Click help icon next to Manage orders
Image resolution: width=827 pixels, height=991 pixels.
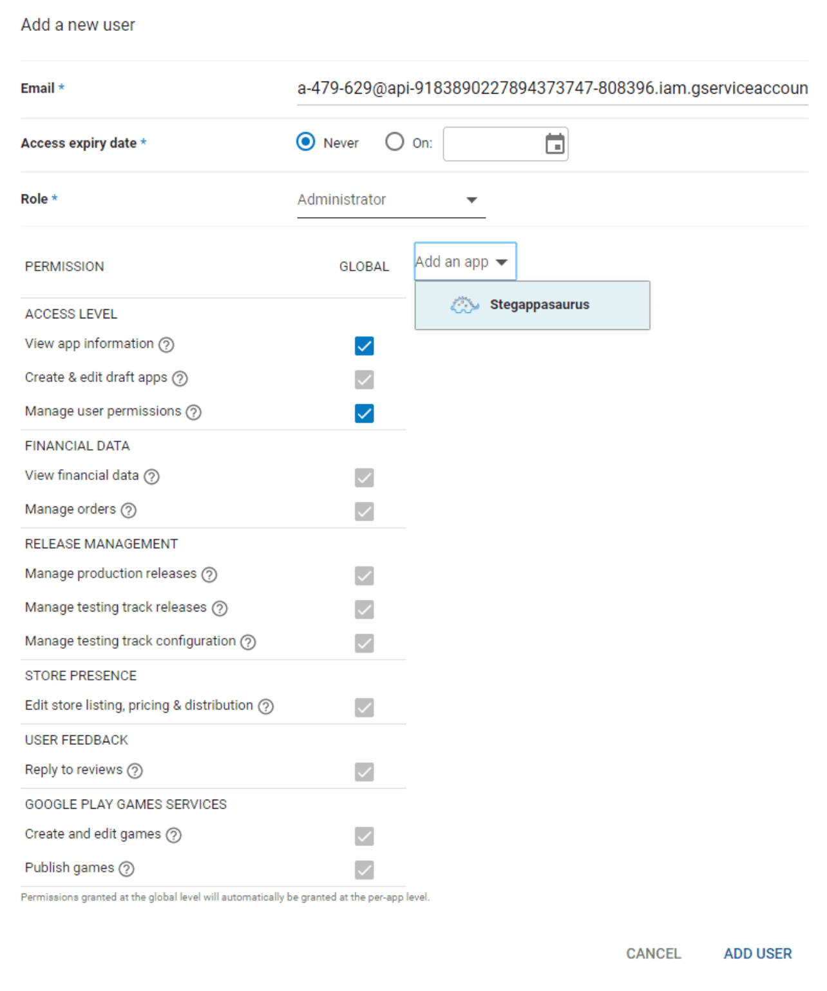click(x=129, y=510)
